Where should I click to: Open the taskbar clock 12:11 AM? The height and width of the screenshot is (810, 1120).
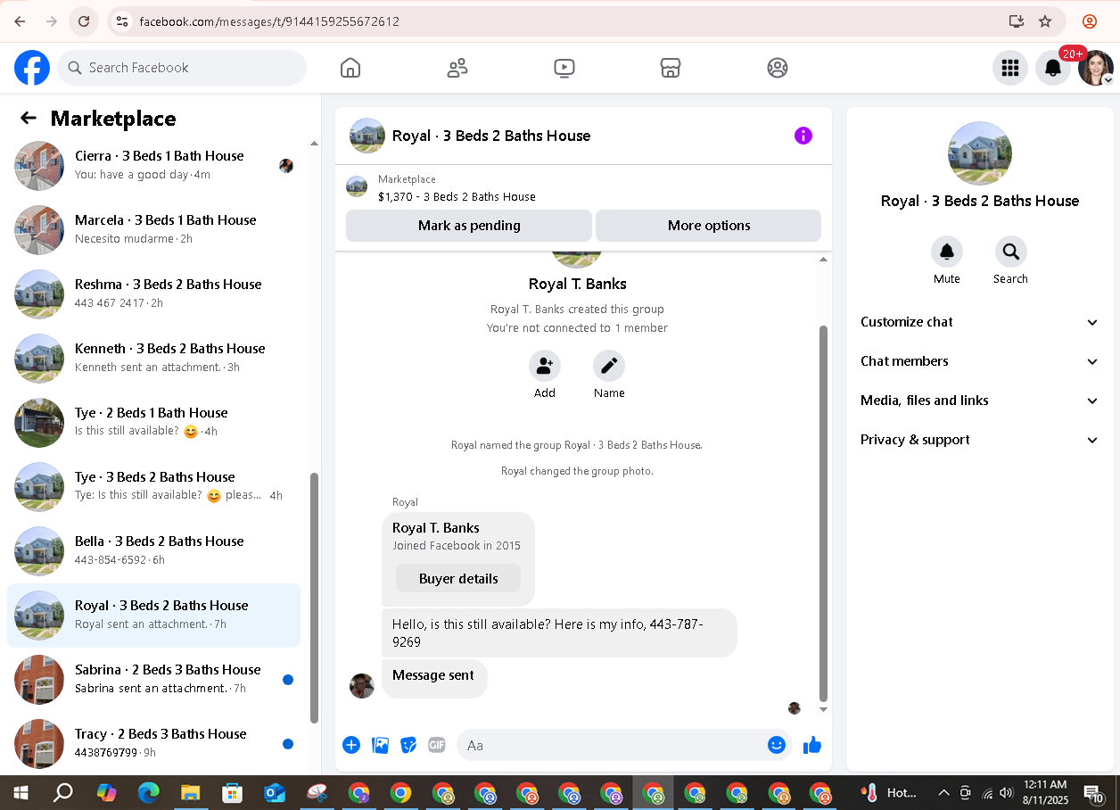click(1045, 792)
